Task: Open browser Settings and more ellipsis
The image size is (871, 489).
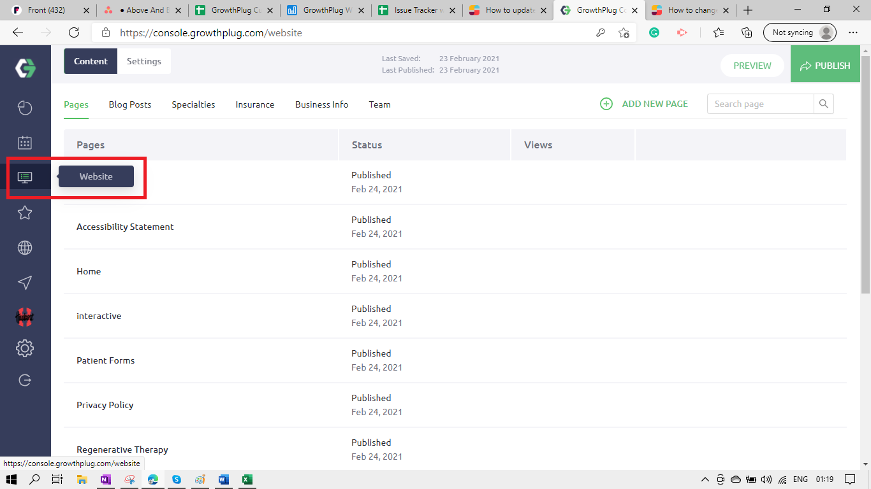Action: click(x=853, y=32)
